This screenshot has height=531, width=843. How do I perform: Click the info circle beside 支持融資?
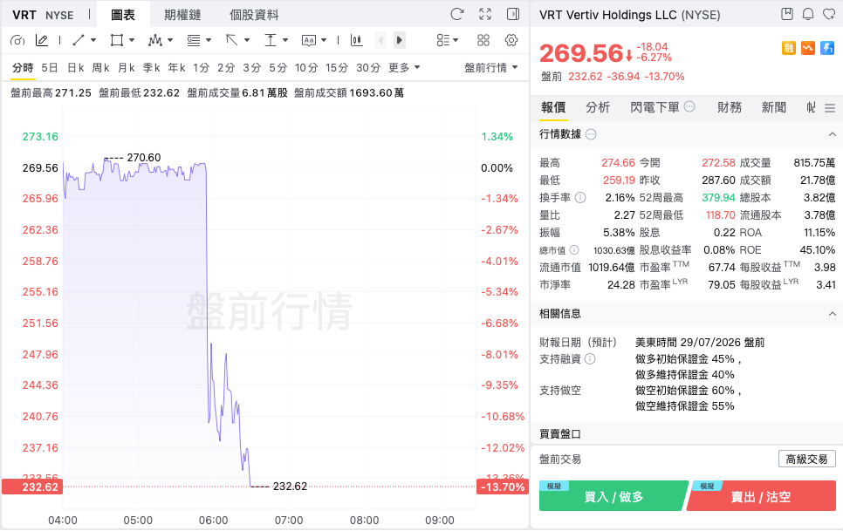coord(590,358)
